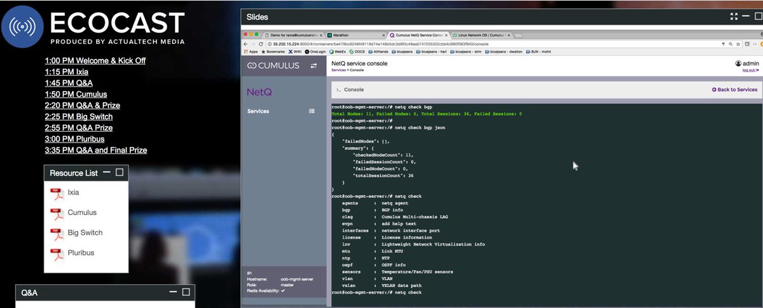
Task: Open 1:00 PM Welcome & Kick Off link
Action: pos(95,60)
